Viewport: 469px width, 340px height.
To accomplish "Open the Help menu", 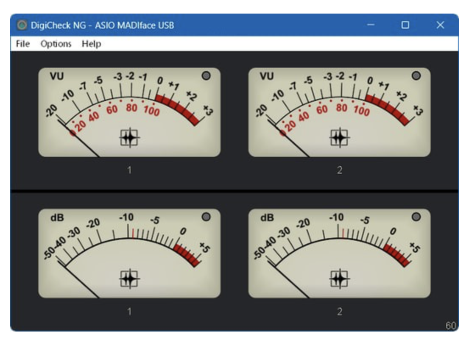I will (x=91, y=44).
